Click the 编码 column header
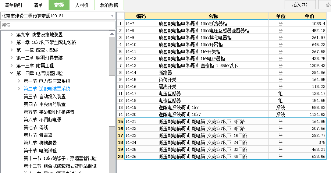 141,16
